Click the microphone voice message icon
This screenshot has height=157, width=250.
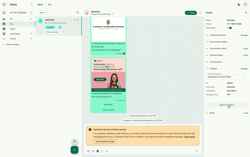pos(197,151)
